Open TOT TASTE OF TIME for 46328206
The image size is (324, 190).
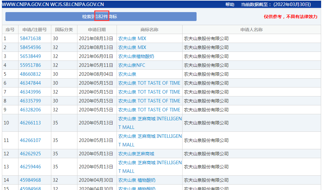click(x=149, y=109)
